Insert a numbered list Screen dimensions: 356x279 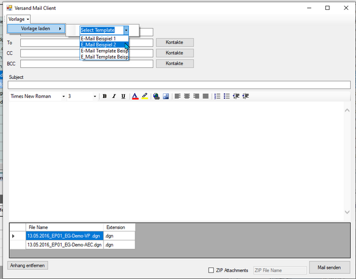pos(217,96)
